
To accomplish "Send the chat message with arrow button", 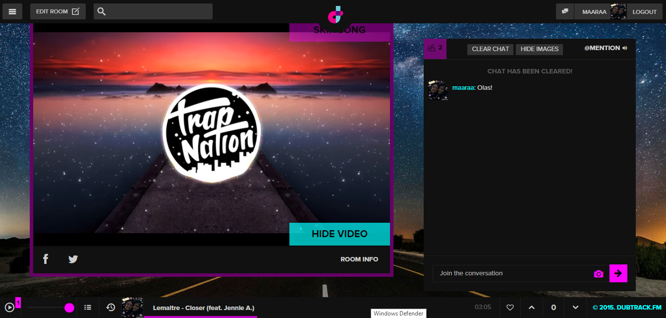I will (x=618, y=273).
